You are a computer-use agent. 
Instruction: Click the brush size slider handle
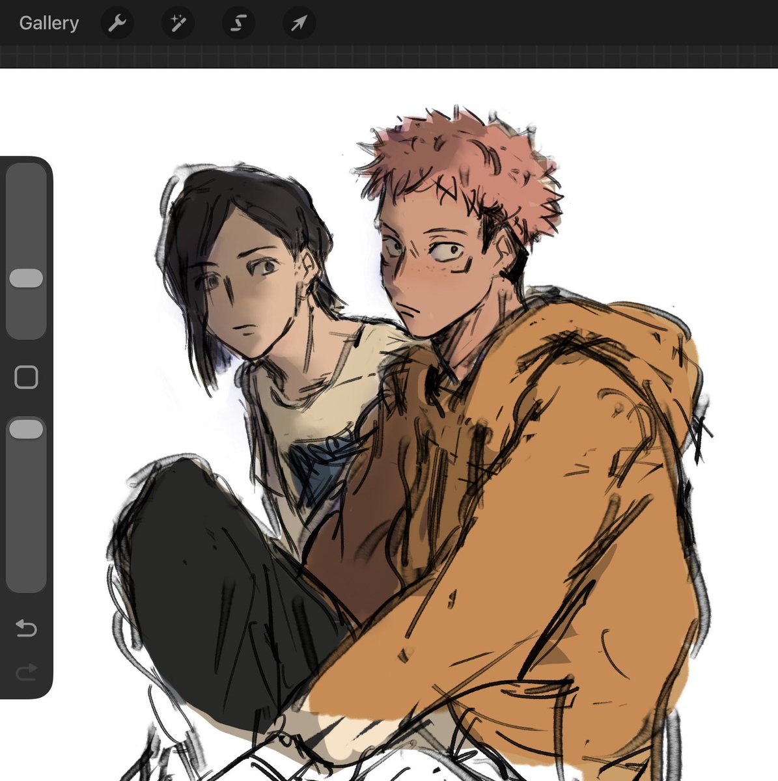(26, 278)
